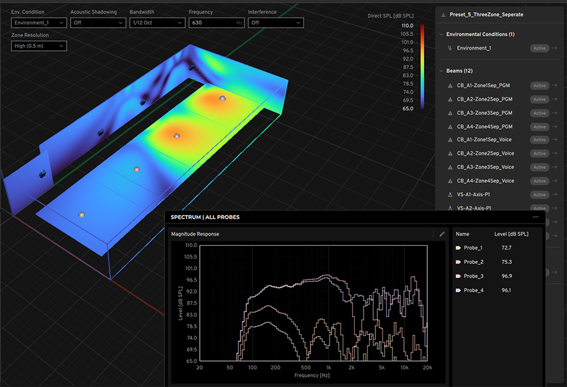Click the preset icon beside Preset_5_ThreeZone_Seperate

(x=444, y=14)
